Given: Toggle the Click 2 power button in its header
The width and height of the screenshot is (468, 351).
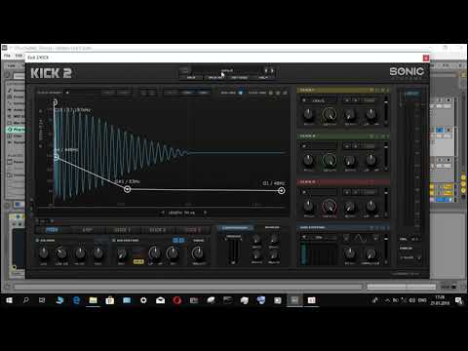Looking at the screenshot, I should (371, 136).
